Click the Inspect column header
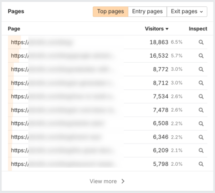 [198, 29]
